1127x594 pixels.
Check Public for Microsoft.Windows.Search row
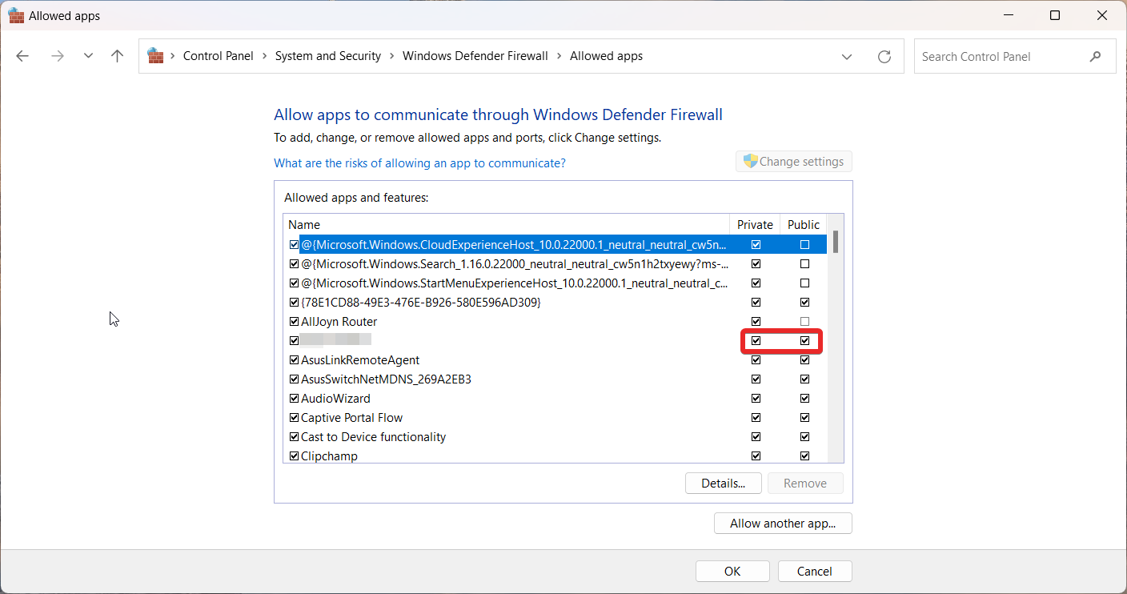tap(804, 264)
